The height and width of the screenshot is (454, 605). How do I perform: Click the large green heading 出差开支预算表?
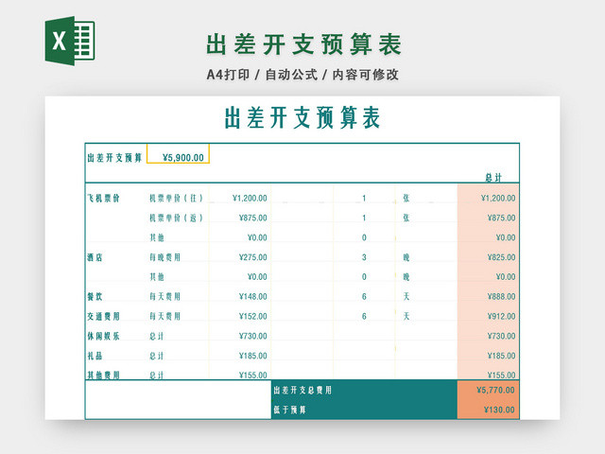(x=304, y=44)
